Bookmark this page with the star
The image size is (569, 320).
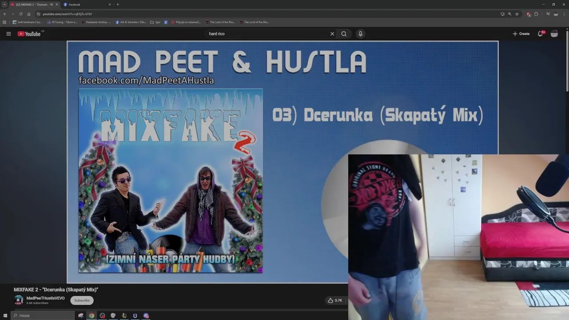pos(517,14)
